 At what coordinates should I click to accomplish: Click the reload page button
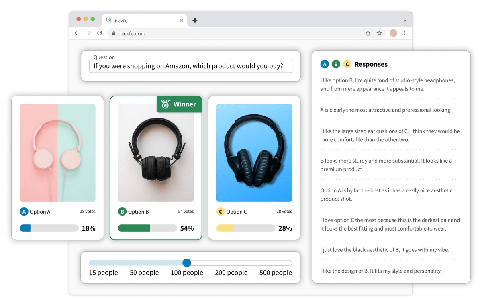coord(100,33)
